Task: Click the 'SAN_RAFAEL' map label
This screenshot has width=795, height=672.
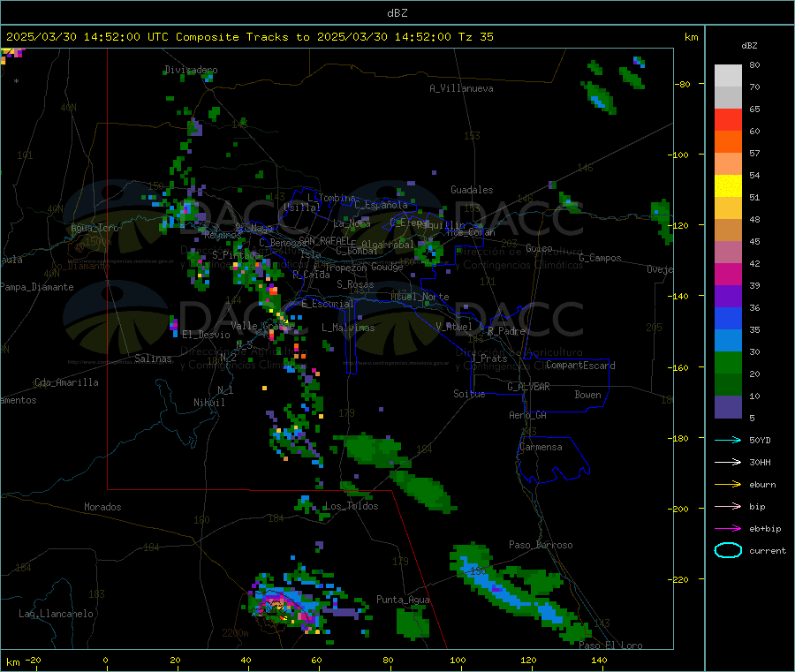Action: pyautogui.click(x=324, y=239)
